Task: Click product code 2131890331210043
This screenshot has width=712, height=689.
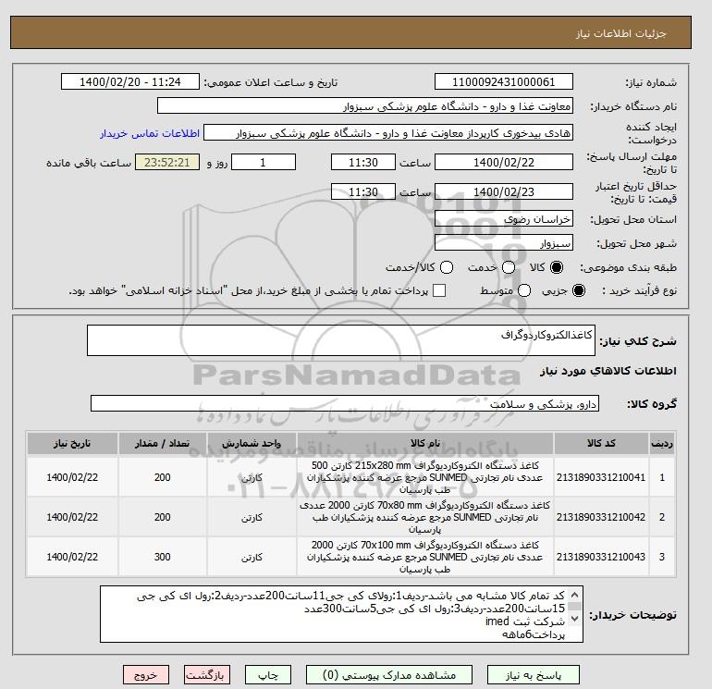Action: click(x=601, y=557)
